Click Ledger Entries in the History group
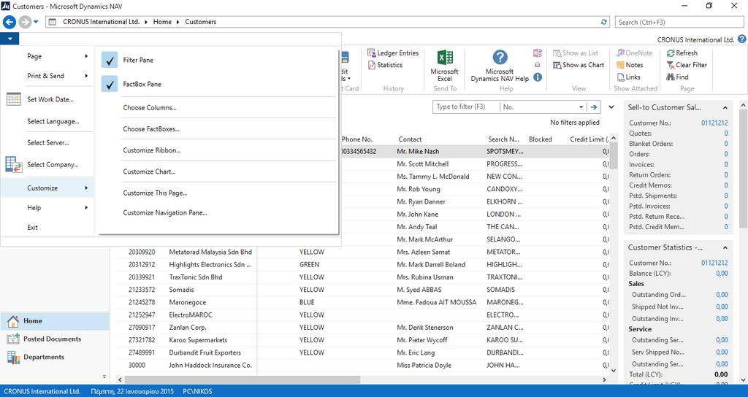 [x=393, y=53]
